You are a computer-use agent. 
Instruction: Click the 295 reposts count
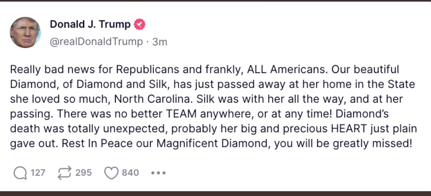(x=83, y=173)
